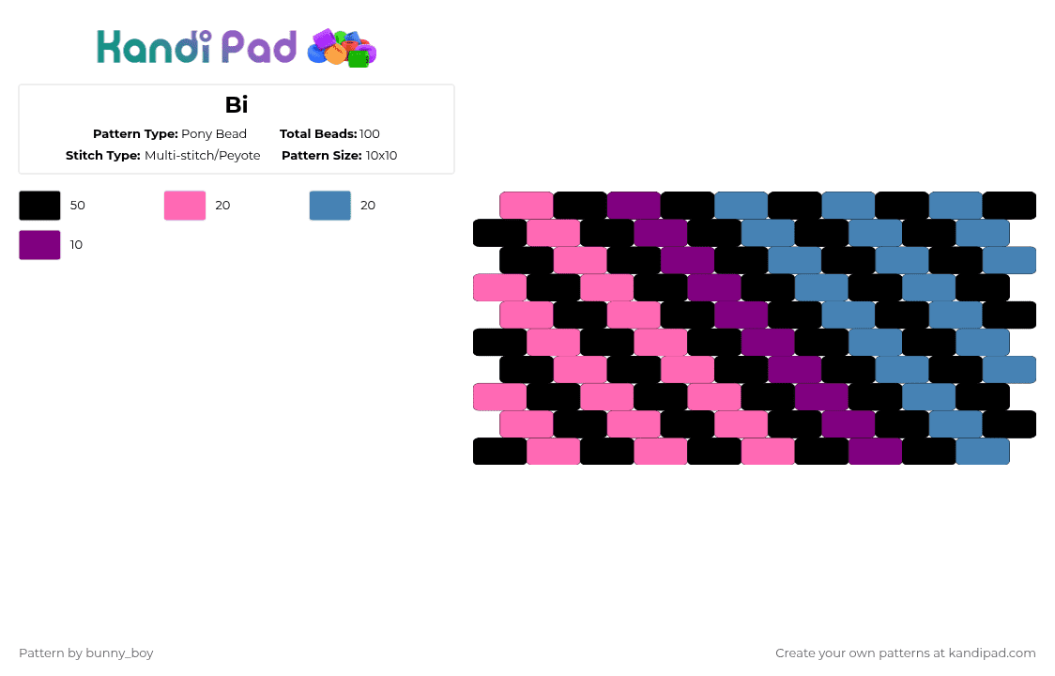Click the count "10" beside purple swatch
Viewport: 1055px width, 676px height.
[x=76, y=245]
